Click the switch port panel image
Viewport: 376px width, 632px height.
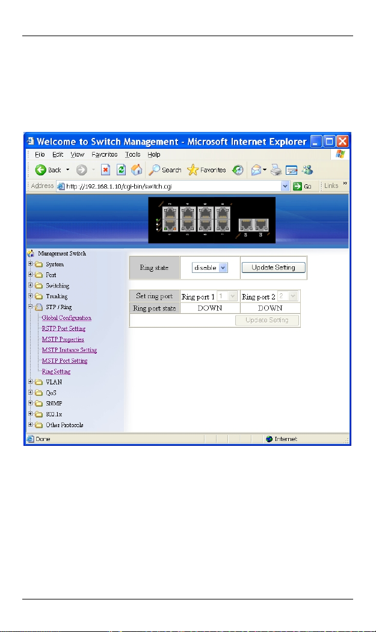tap(212, 220)
